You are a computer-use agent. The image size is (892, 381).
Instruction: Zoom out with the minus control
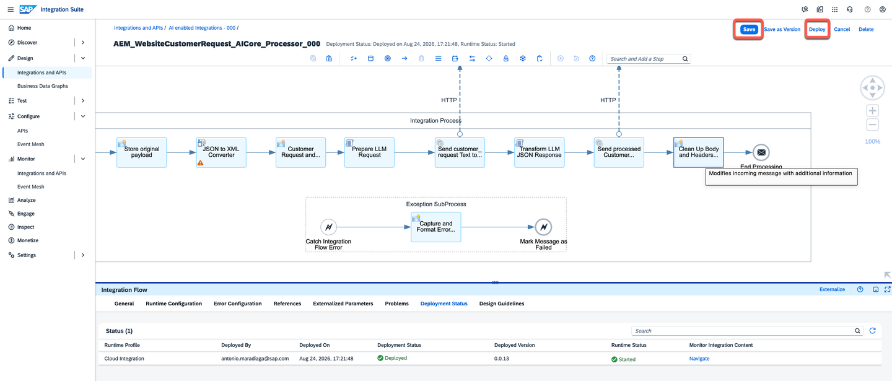[x=872, y=125]
